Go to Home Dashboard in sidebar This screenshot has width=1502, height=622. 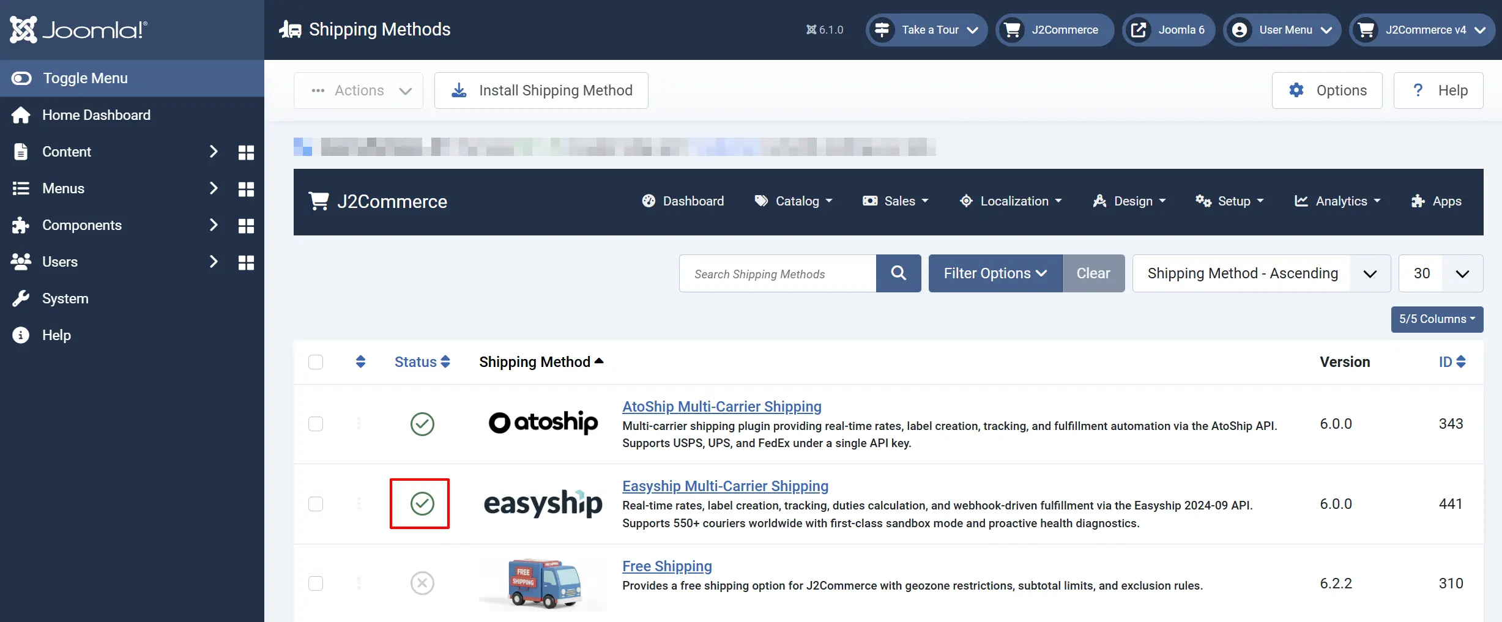pos(132,115)
